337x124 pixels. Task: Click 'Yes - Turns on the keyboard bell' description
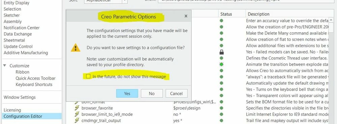pos(287,89)
